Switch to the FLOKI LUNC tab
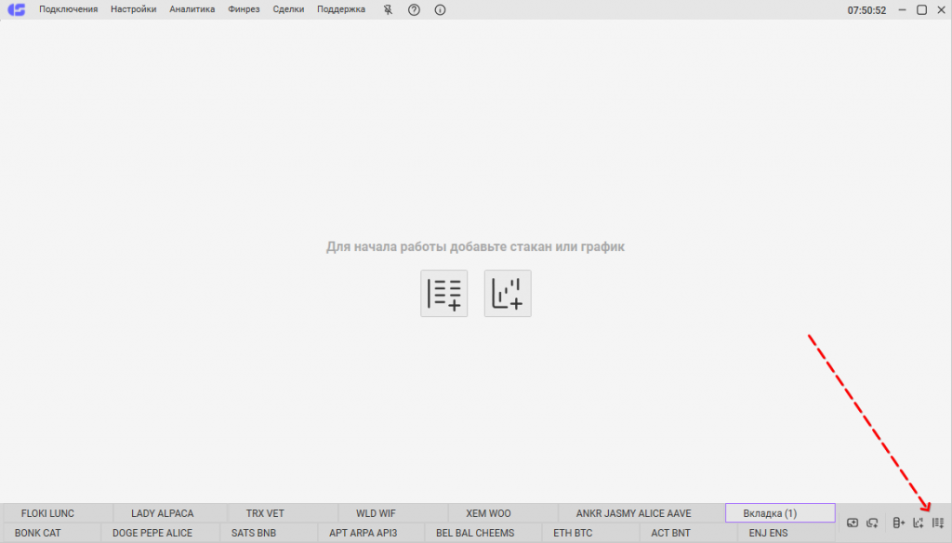Viewport: 952px width, 543px height. click(59, 513)
